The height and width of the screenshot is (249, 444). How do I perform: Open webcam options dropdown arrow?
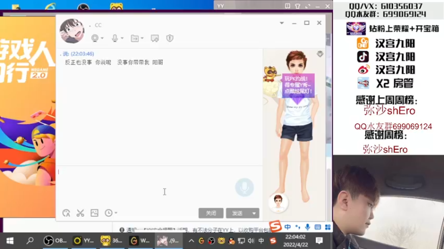coord(102,38)
